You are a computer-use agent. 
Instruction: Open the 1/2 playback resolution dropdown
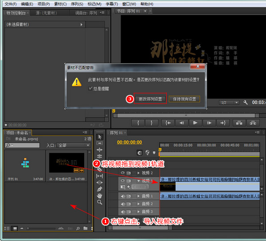229,103
